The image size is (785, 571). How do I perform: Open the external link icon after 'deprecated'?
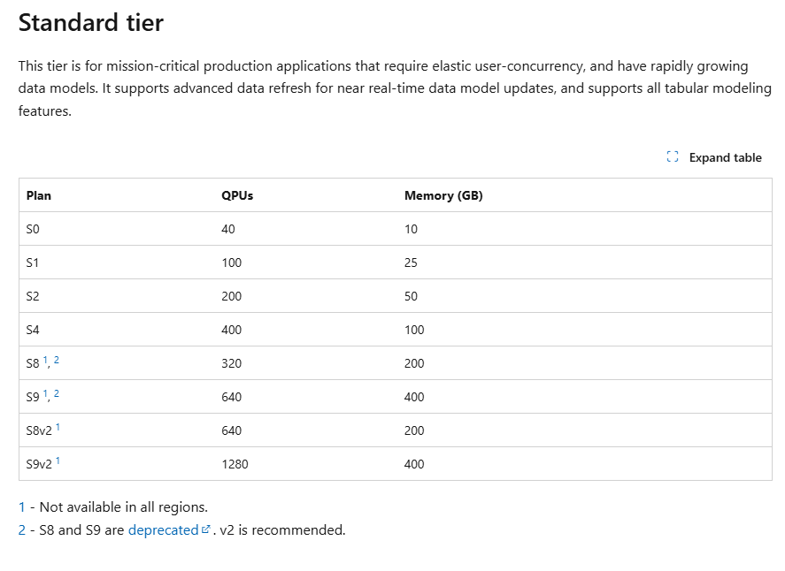206,530
